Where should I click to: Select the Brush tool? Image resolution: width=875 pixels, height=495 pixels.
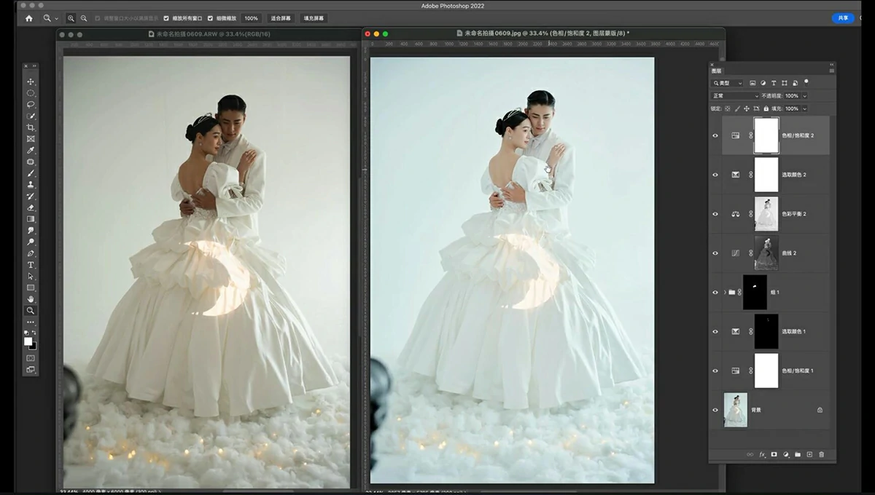coord(31,173)
